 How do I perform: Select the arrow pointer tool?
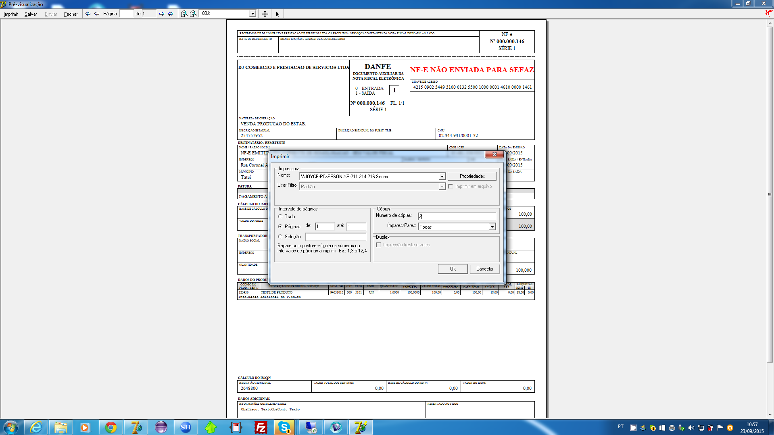[x=277, y=14]
